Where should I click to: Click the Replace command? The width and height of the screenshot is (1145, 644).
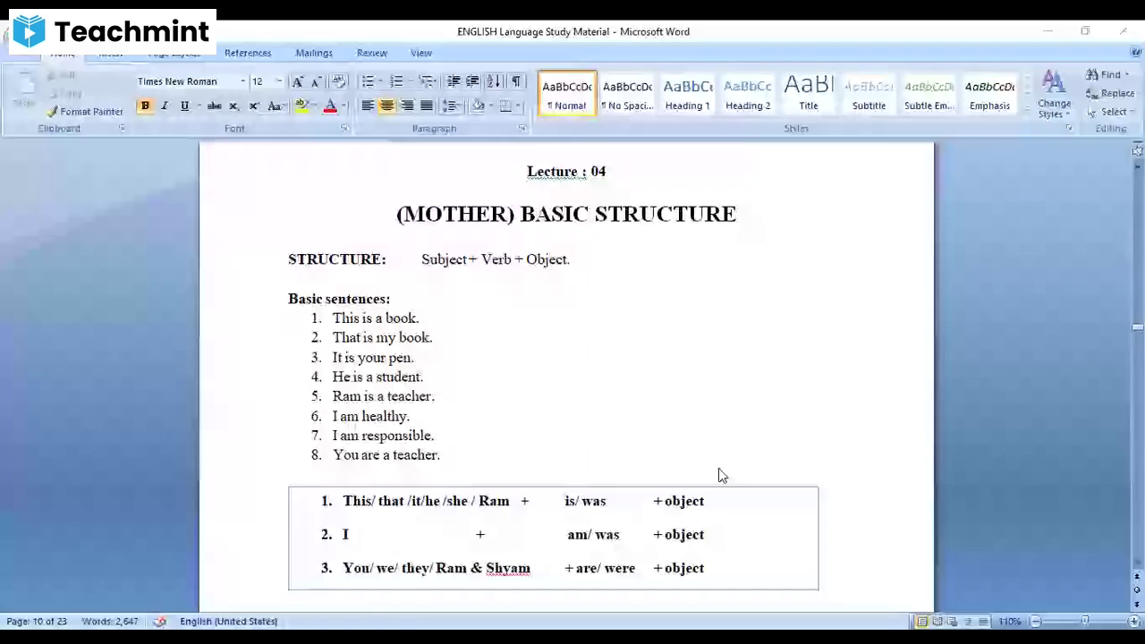(1112, 93)
